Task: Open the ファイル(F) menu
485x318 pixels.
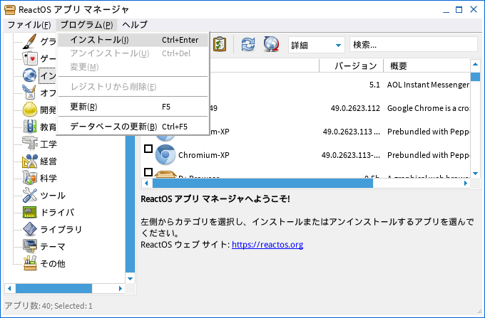Action: pos(29,25)
